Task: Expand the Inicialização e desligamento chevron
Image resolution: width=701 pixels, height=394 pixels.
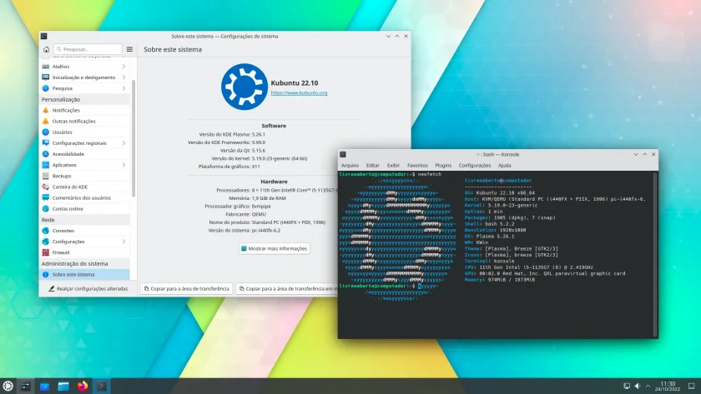Action: tap(124, 77)
